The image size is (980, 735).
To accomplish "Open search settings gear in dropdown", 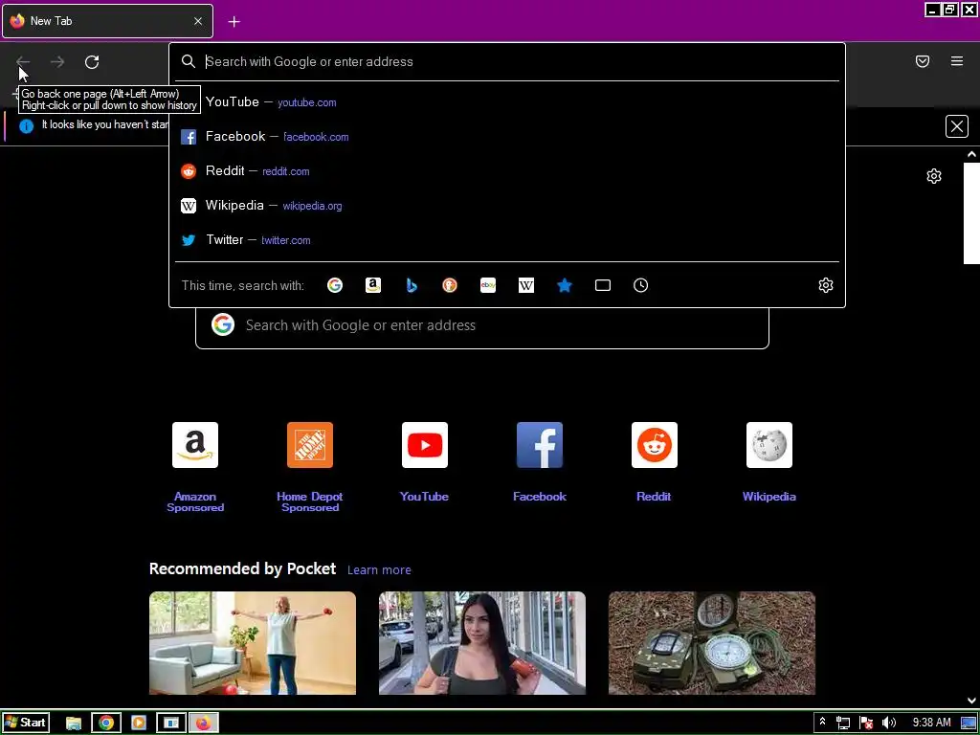I will pyautogui.click(x=826, y=285).
